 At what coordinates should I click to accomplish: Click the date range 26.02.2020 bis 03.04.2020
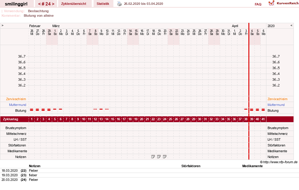coord(144,4)
